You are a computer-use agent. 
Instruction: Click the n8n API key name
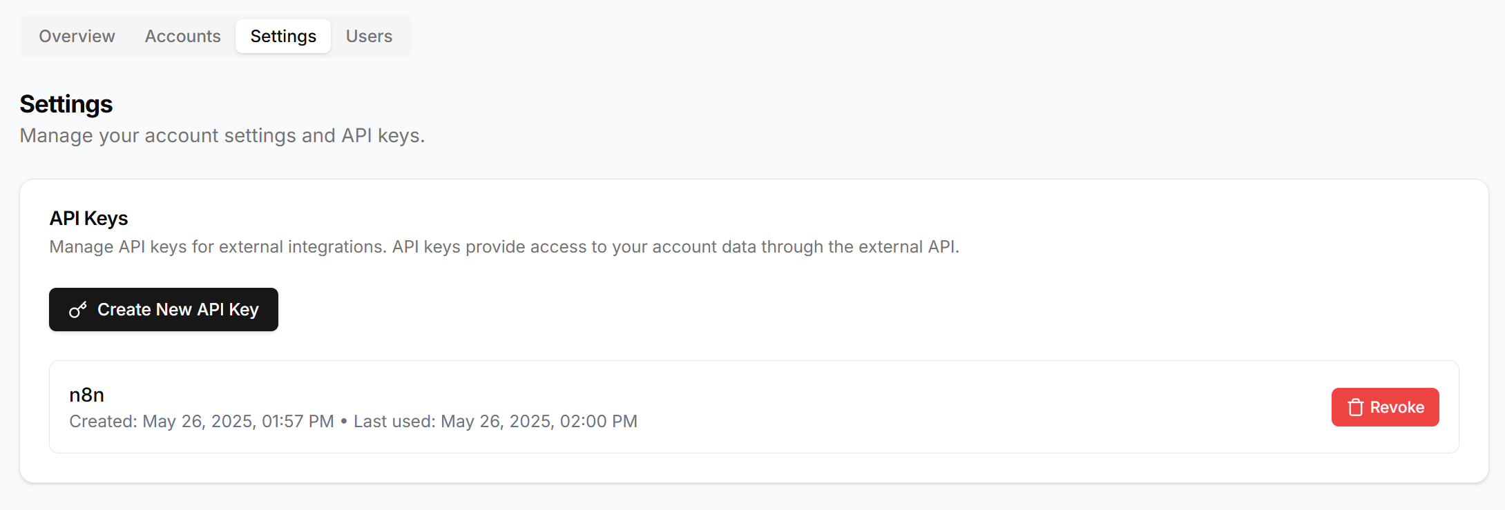coord(86,395)
